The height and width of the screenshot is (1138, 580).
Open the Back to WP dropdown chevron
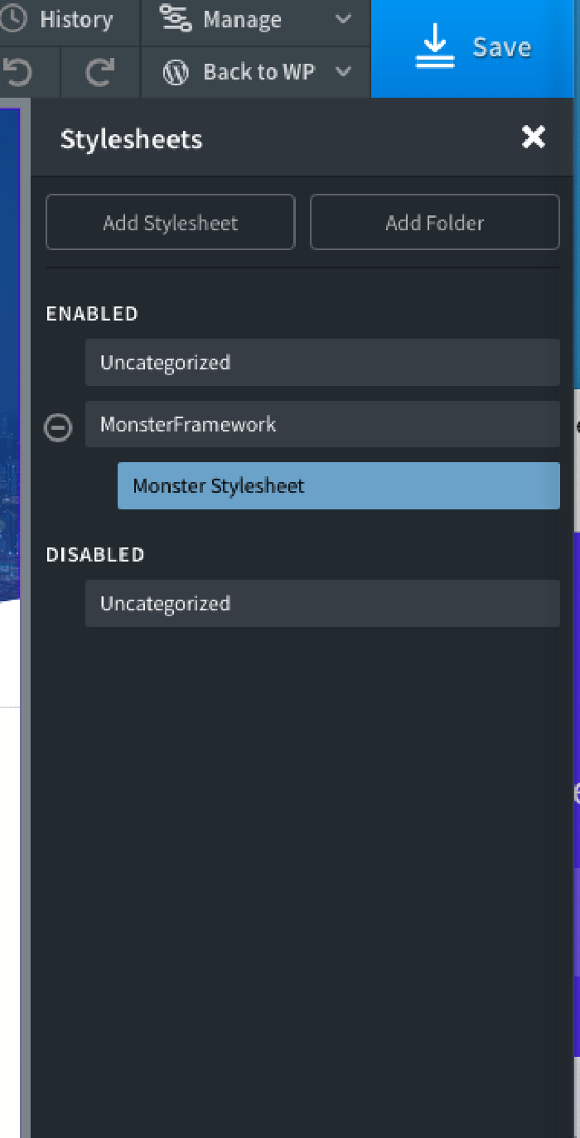point(342,73)
